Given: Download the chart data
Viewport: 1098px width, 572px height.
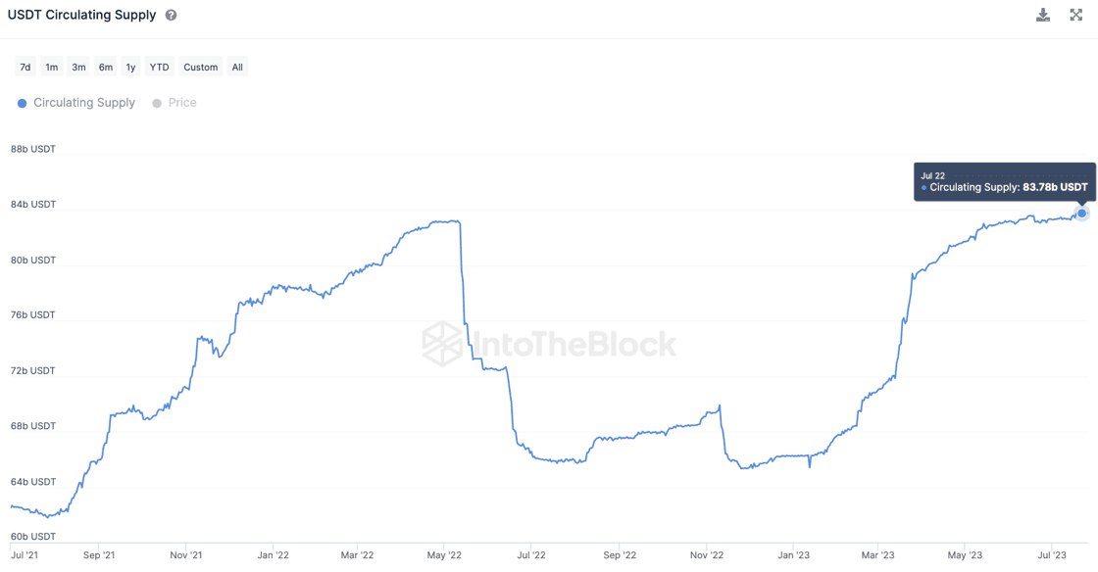Looking at the screenshot, I should click(x=1043, y=15).
